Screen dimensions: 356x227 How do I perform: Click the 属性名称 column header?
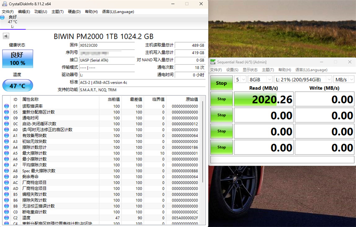click(x=31, y=99)
